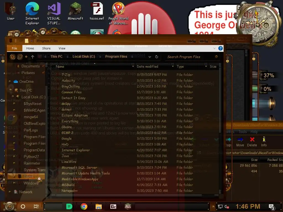
Task: Sort by the Size column header
Action: click(x=213, y=67)
